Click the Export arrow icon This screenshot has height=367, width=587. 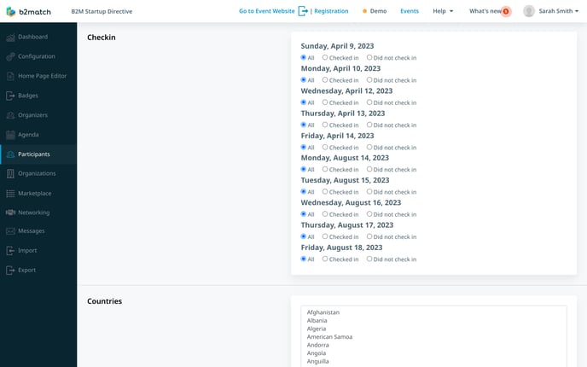pyautogui.click(x=10, y=270)
